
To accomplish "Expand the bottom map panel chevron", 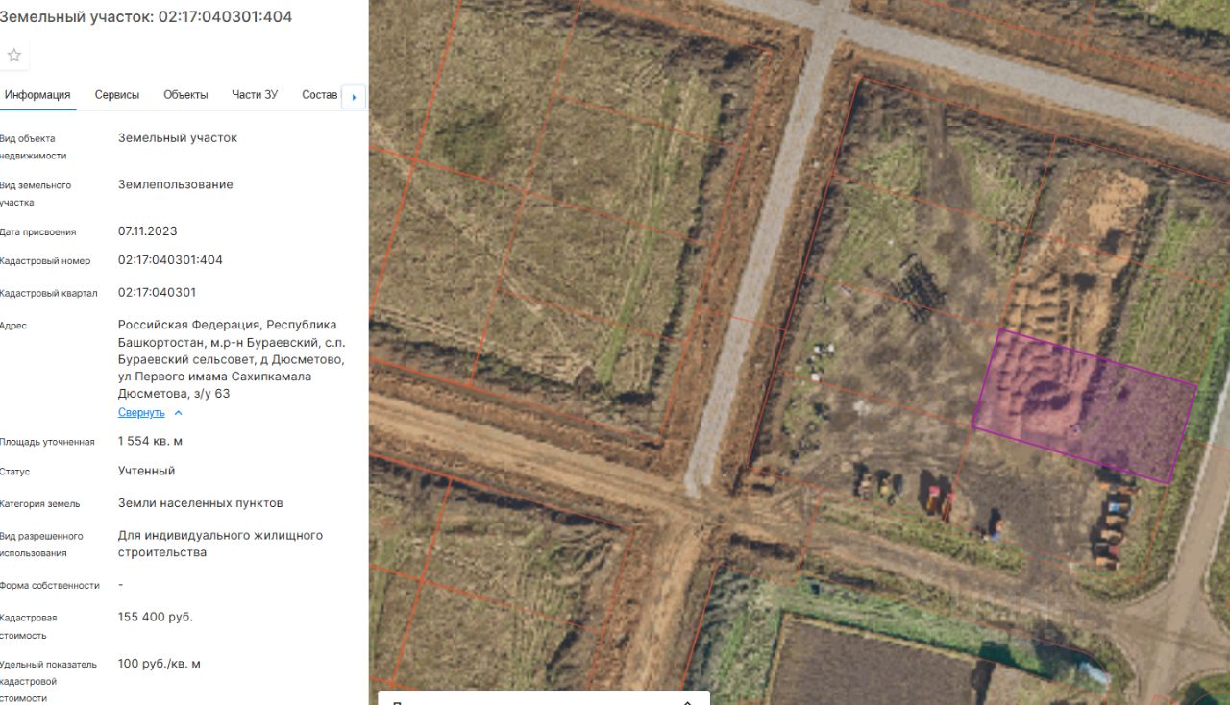I will click(x=687, y=702).
